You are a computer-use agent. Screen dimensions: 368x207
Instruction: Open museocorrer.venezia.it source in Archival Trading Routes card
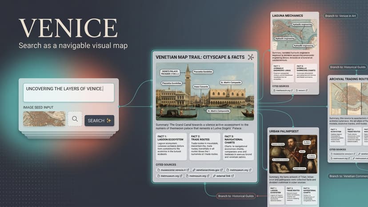[343, 154]
